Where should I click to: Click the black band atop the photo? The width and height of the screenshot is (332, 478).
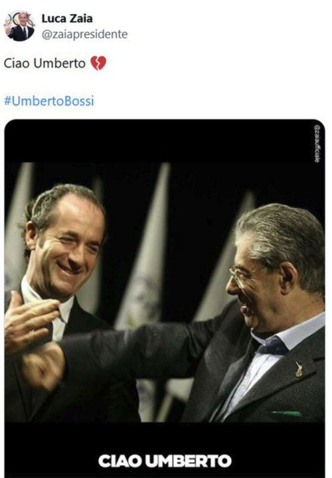point(165,141)
